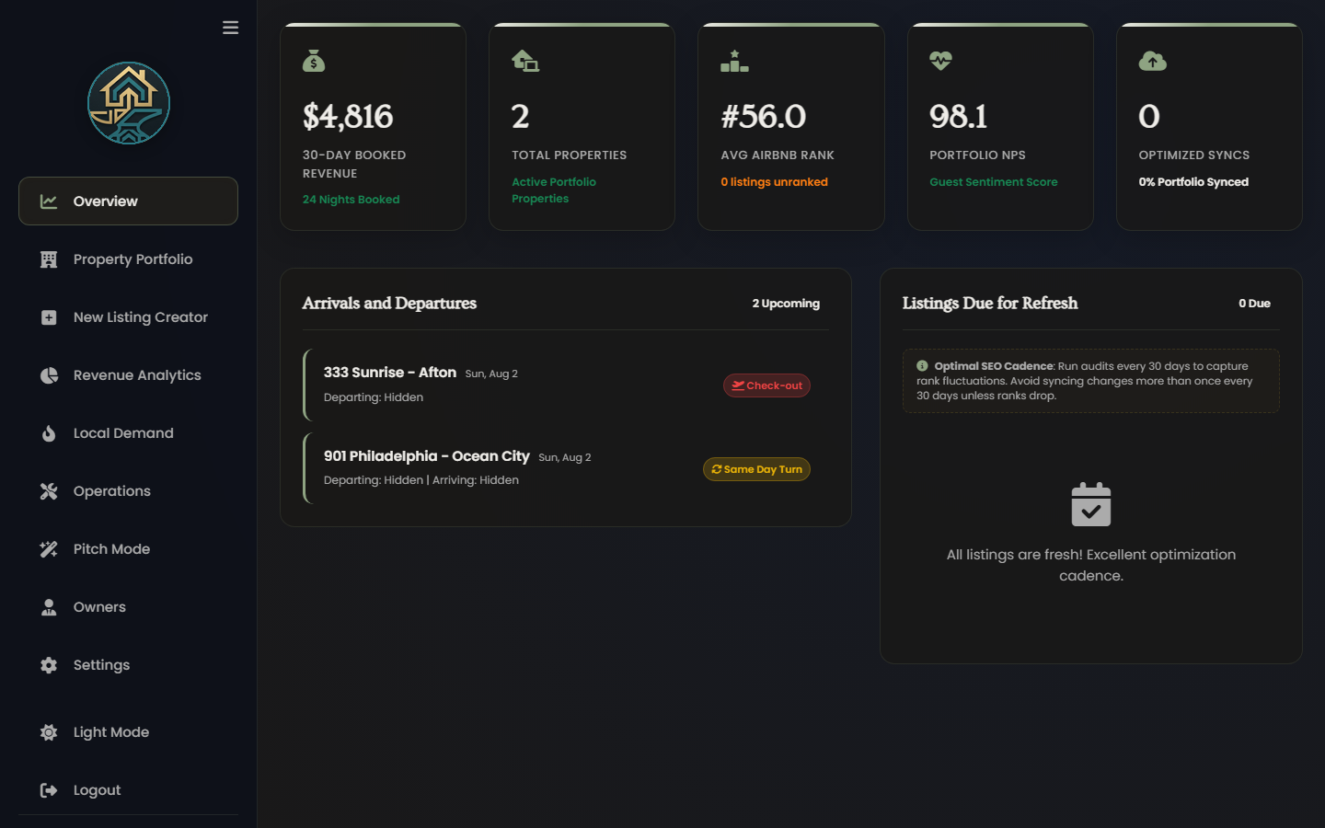Click 0 listings unranked text
Viewport: 1325px width, 828px height.
click(x=774, y=182)
